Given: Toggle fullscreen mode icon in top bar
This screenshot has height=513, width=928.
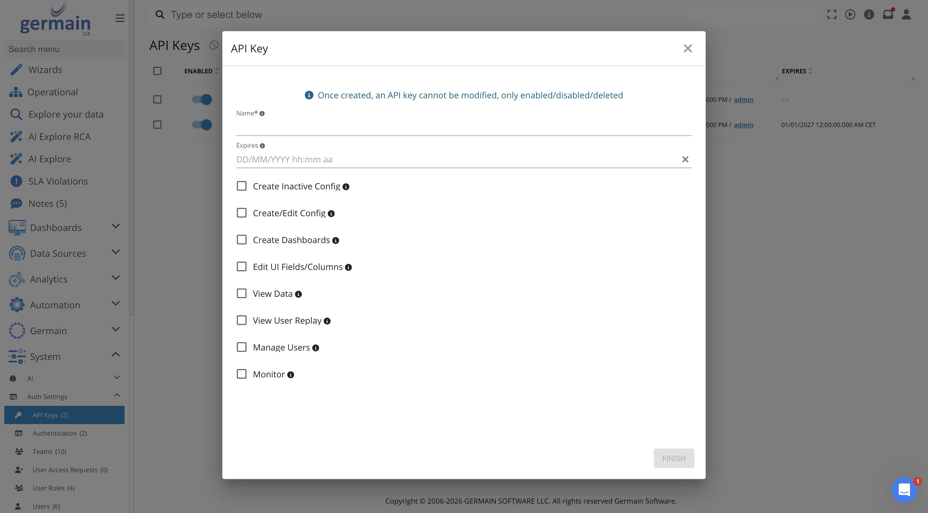Looking at the screenshot, I should (832, 15).
